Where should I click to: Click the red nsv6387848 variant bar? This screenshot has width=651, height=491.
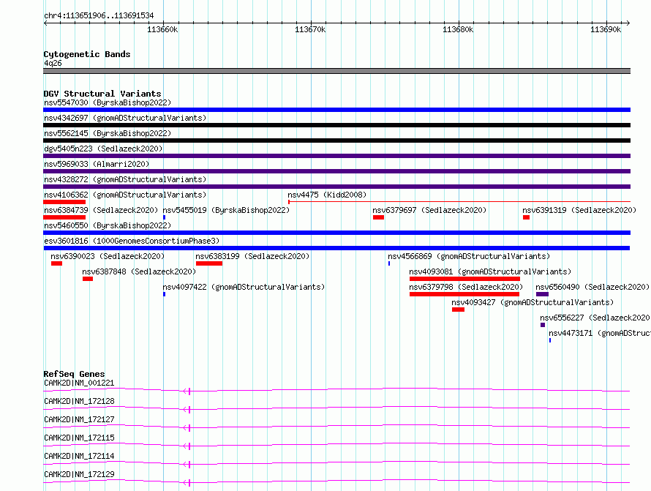click(x=88, y=279)
